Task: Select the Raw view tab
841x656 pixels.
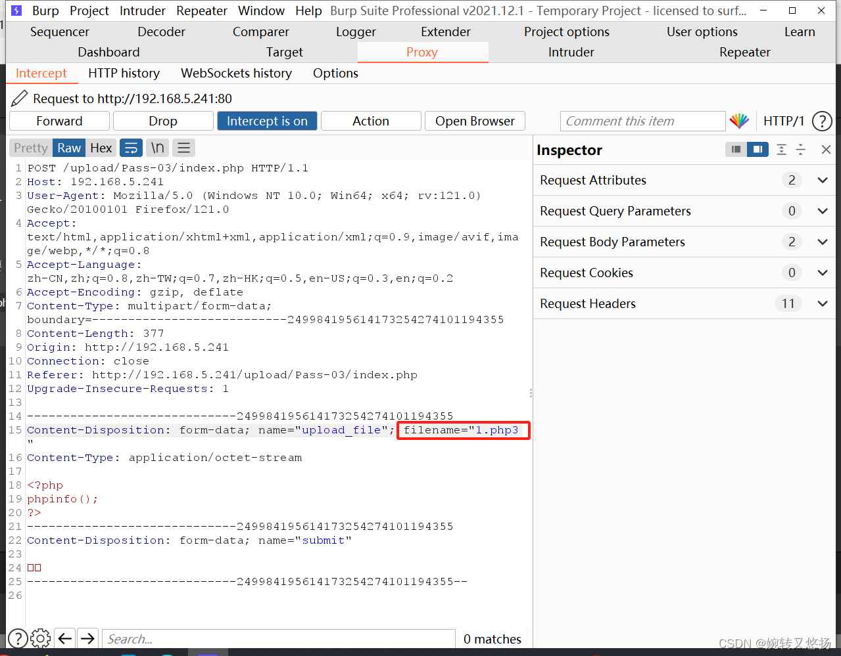Action: click(x=69, y=148)
